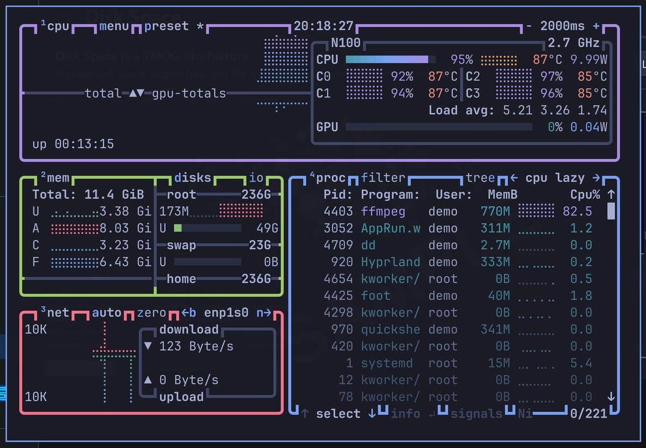This screenshot has height=448, width=646.
Task: Select kworker/ process with pid 4298
Action: click(x=458, y=313)
